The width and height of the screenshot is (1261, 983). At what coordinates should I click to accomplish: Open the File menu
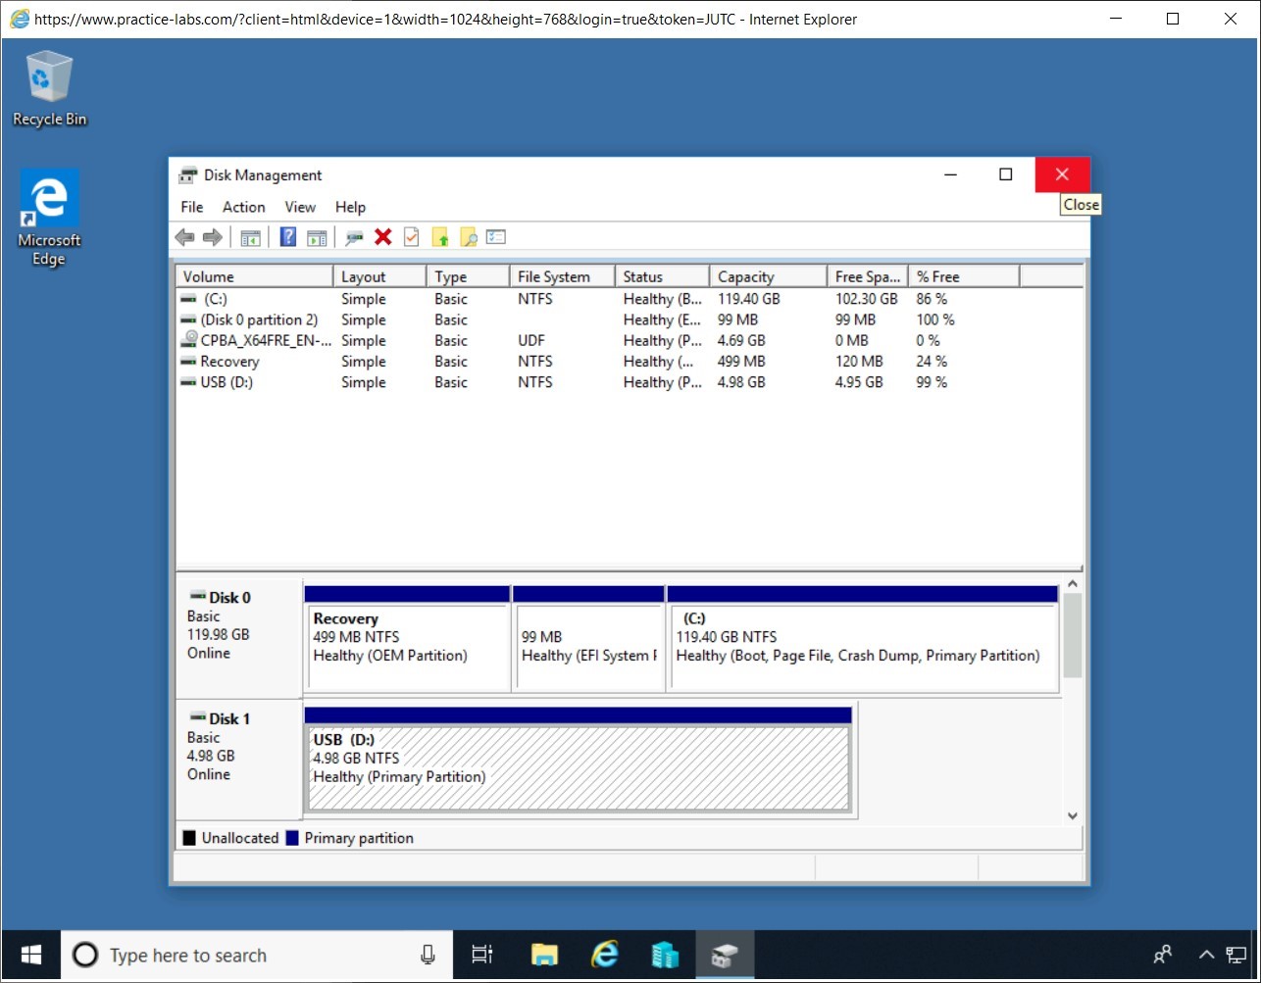click(x=192, y=207)
